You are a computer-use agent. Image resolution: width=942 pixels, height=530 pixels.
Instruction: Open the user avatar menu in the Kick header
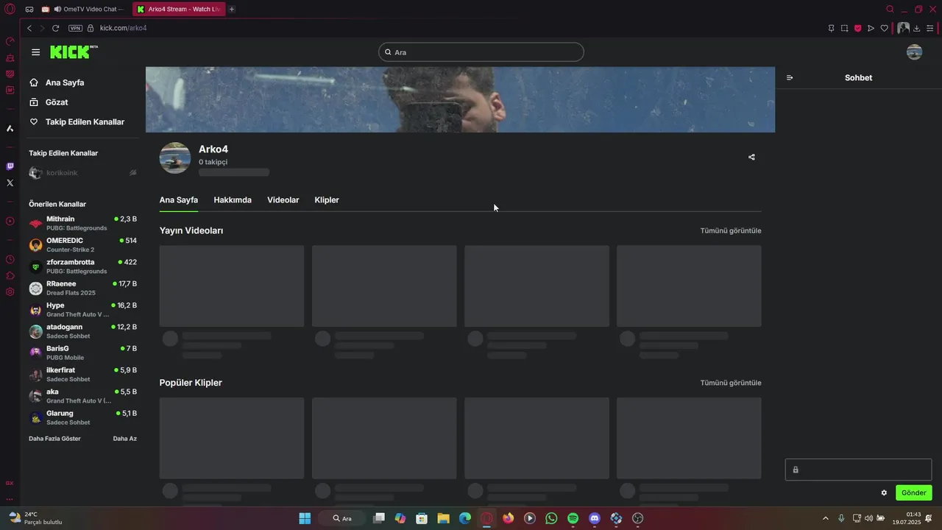[914, 52]
